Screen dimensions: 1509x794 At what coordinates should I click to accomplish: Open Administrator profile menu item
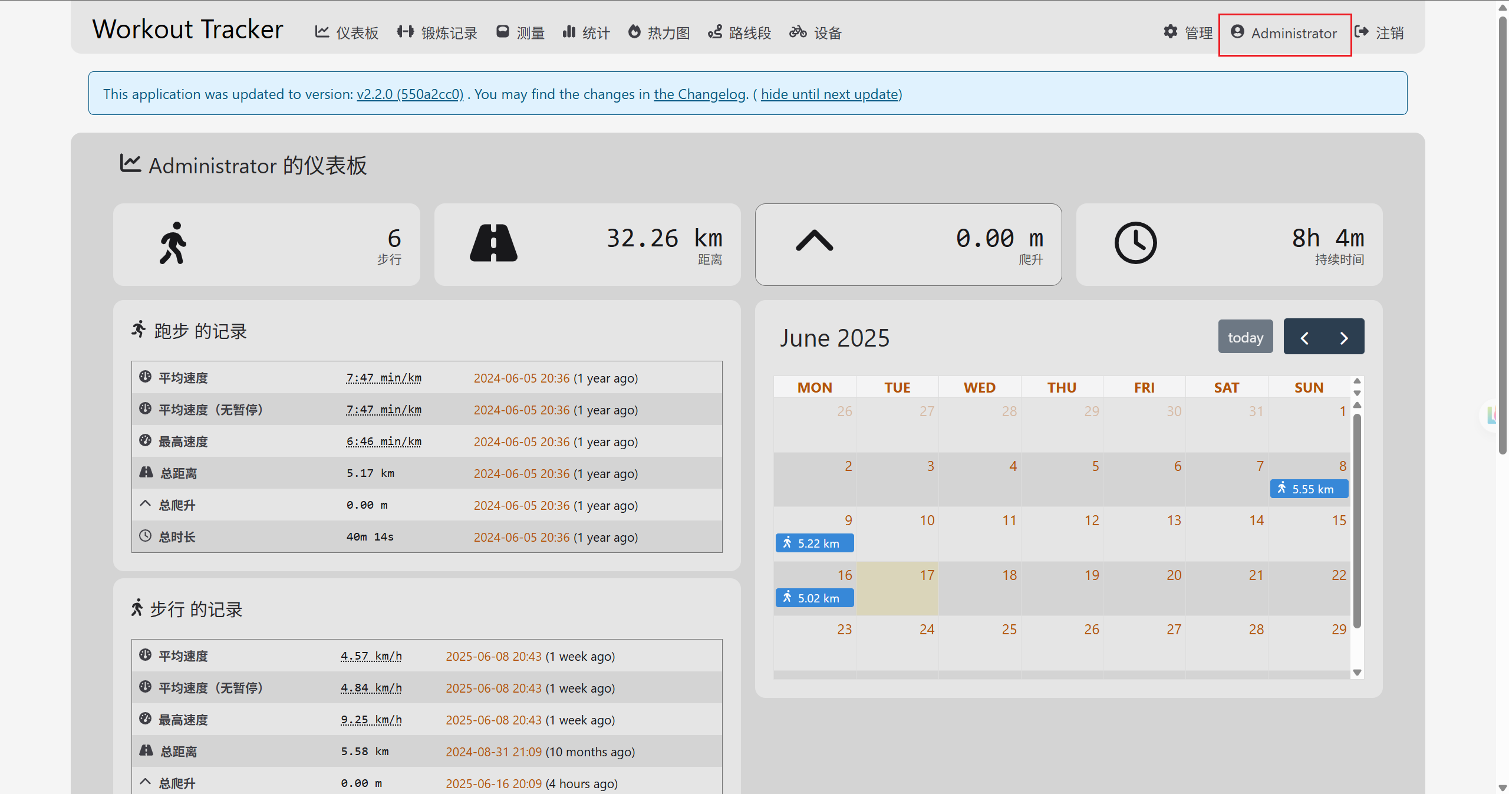[1285, 34]
